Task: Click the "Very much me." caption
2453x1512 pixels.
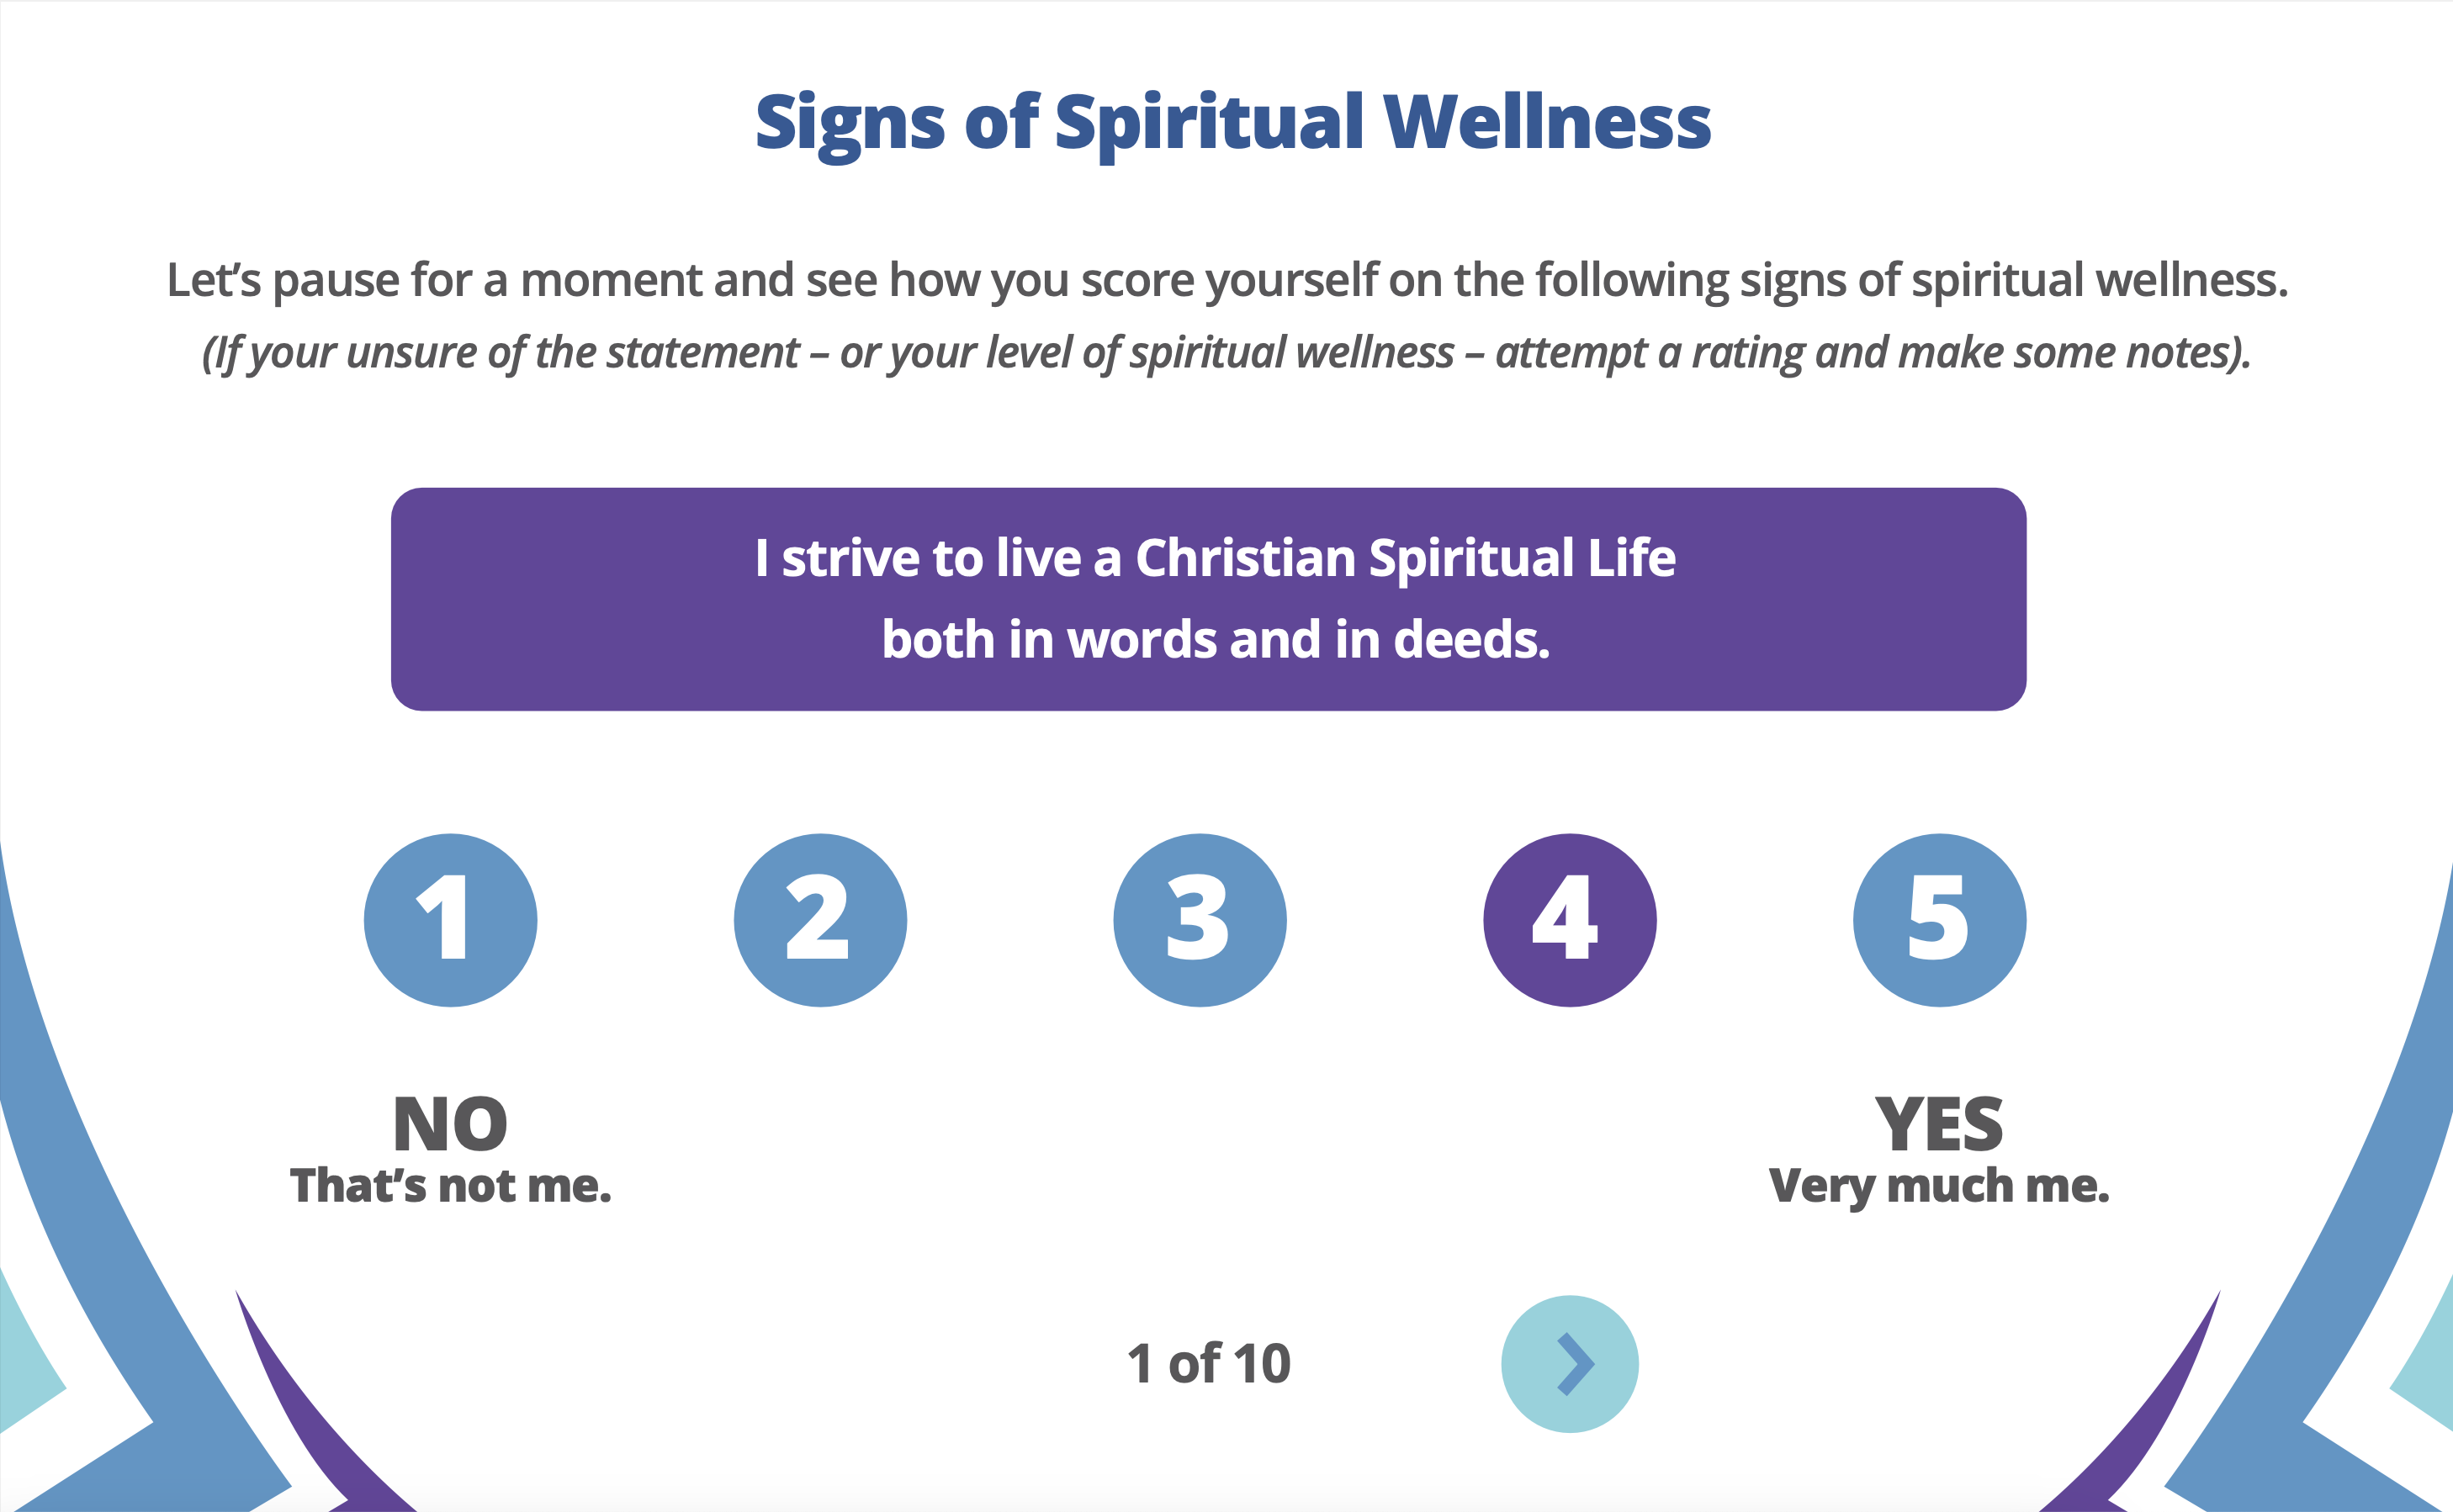Action: pos(1939,1186)
